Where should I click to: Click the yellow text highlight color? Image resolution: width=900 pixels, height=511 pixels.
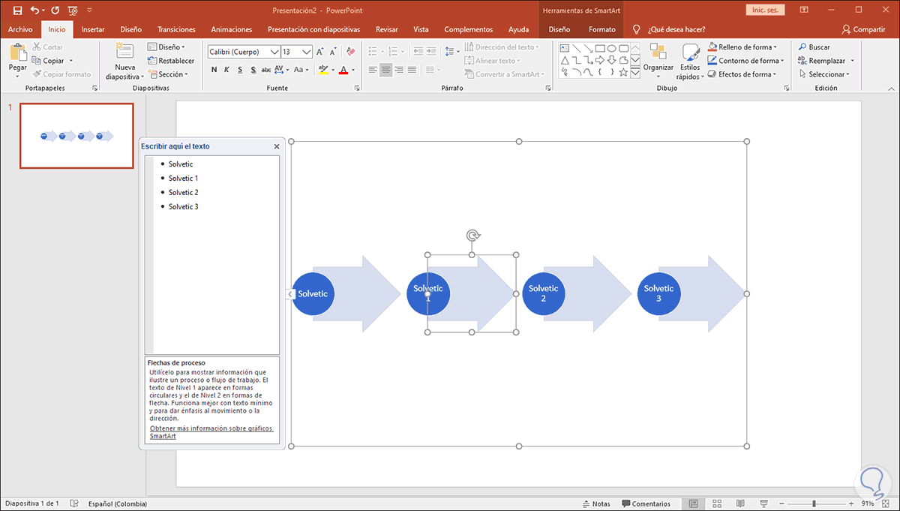(322, 70)
